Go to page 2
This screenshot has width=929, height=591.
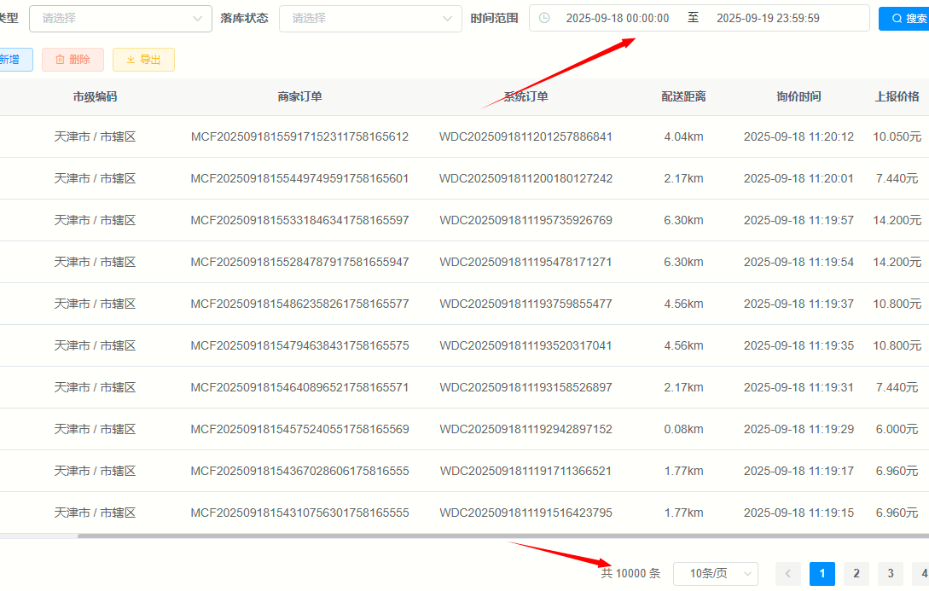[x=856, y=573]
